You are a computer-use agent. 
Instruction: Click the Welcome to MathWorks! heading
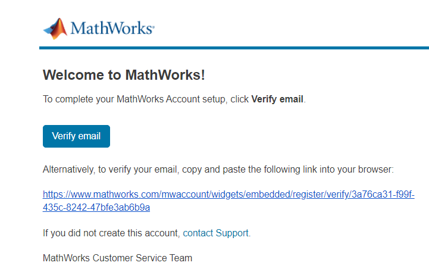click(124, 75)
